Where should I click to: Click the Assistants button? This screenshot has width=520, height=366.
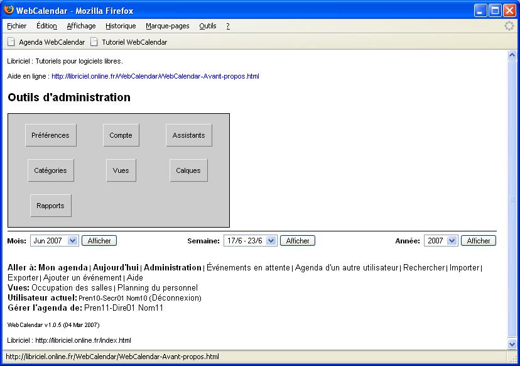[x=188, y=135]
